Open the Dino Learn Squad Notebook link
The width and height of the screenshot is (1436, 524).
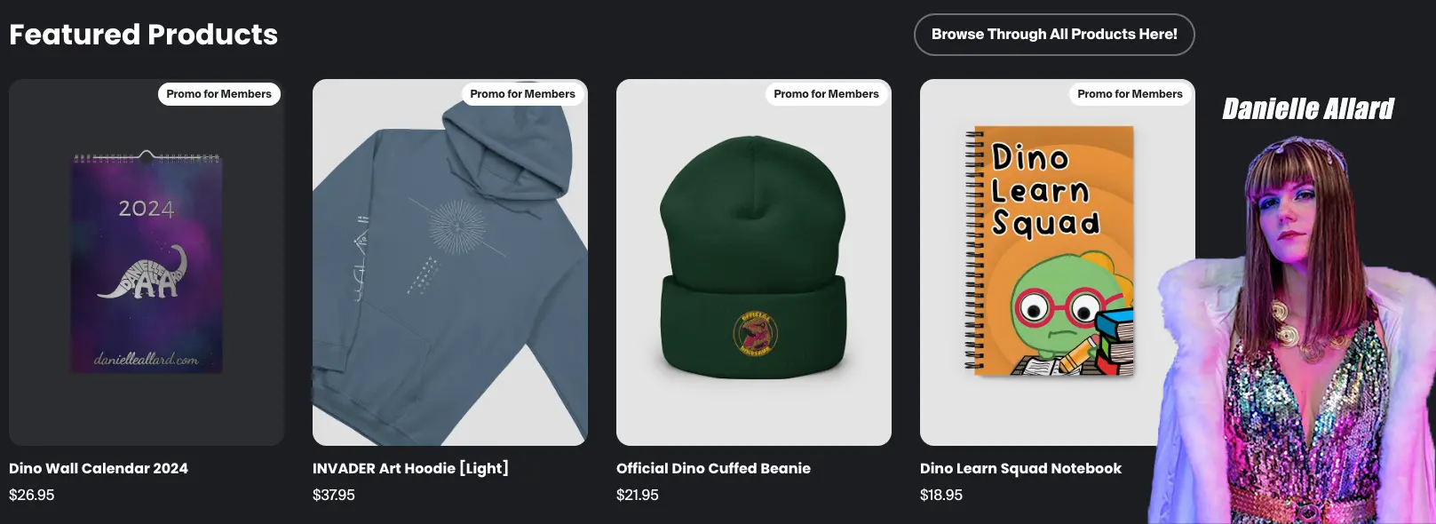1020,468
